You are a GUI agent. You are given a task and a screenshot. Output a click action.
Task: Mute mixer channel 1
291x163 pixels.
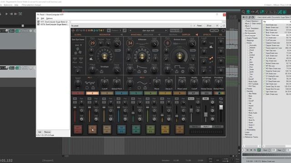[x=75, y=99]
